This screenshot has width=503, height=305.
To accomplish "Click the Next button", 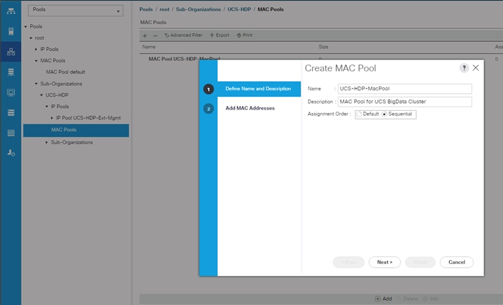I will point(385,262).
